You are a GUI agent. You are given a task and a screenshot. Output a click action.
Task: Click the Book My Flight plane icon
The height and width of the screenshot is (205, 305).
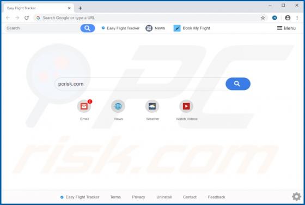click(x=177, y=28)
